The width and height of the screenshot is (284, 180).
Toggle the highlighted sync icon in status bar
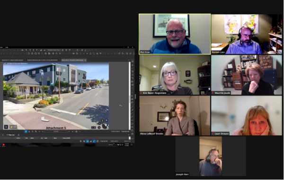94,141
